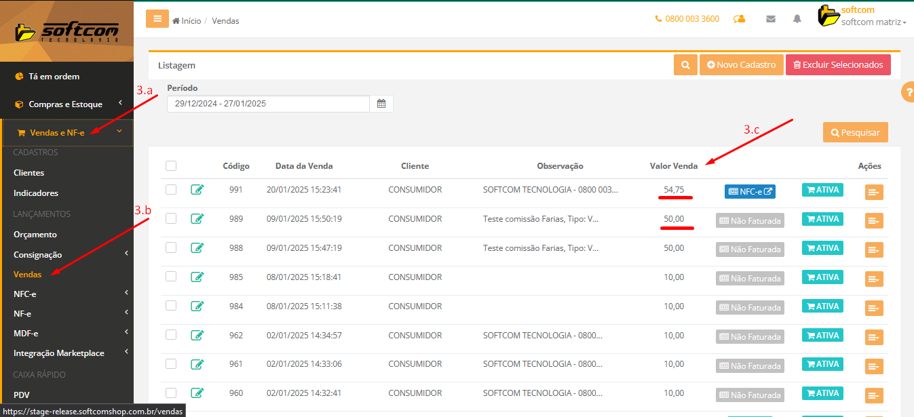The width and height of the screenshot is (914, 417).
Task: Open the envelope messages icon
Action: [771, 19]
